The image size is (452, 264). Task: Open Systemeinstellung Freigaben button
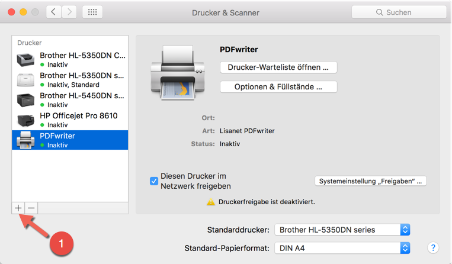pos(370,181)
